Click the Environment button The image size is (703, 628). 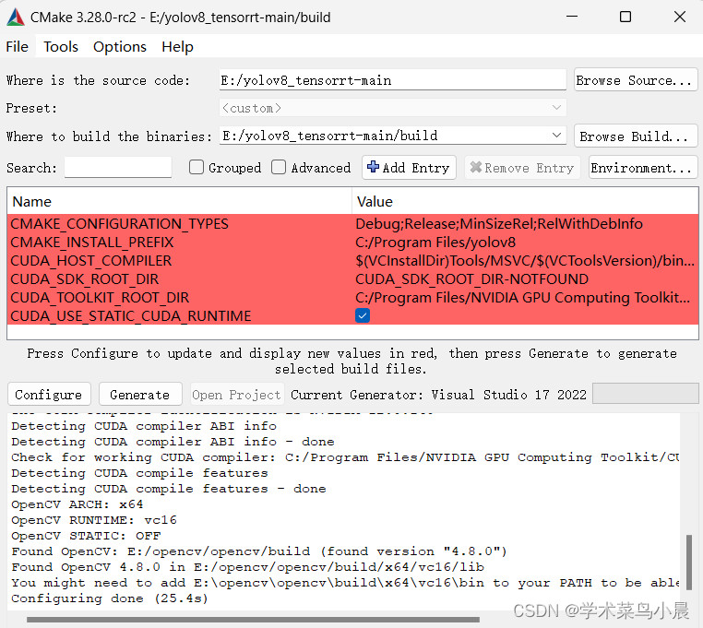(642, 168)
